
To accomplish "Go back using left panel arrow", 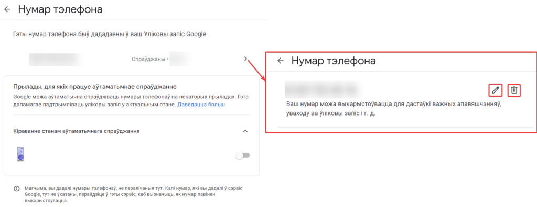I will click(x=7, y=9).
